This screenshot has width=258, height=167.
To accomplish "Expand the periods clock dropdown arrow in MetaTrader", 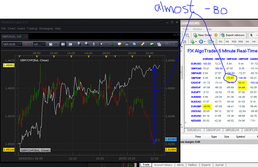I will coord(205,42).
